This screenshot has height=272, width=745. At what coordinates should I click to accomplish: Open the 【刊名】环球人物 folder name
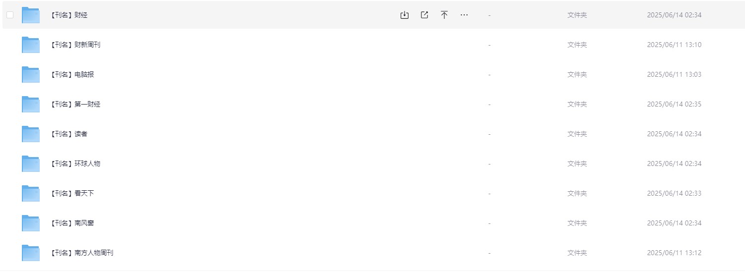(x=75, y=163)
